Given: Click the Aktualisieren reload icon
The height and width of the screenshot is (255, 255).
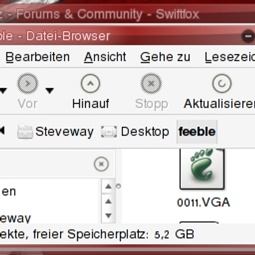Looking at the screenshot, I should pos(222,84).
